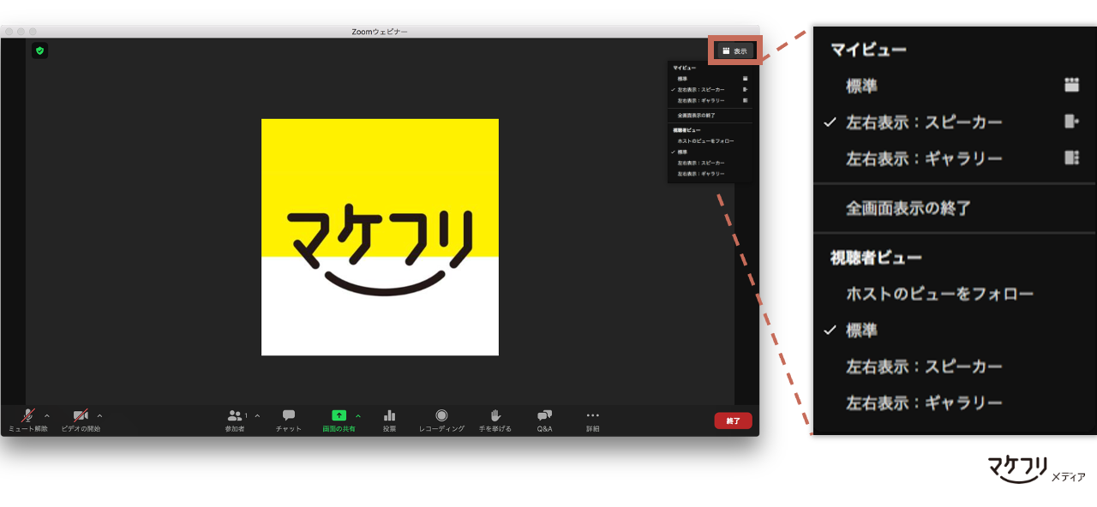
Task: Select 標準 under マイビュー in enlarged callout
Action: (861, 86)
